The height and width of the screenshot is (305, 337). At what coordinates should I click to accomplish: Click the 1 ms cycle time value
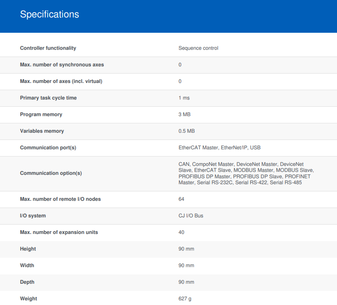coord(184,98)
